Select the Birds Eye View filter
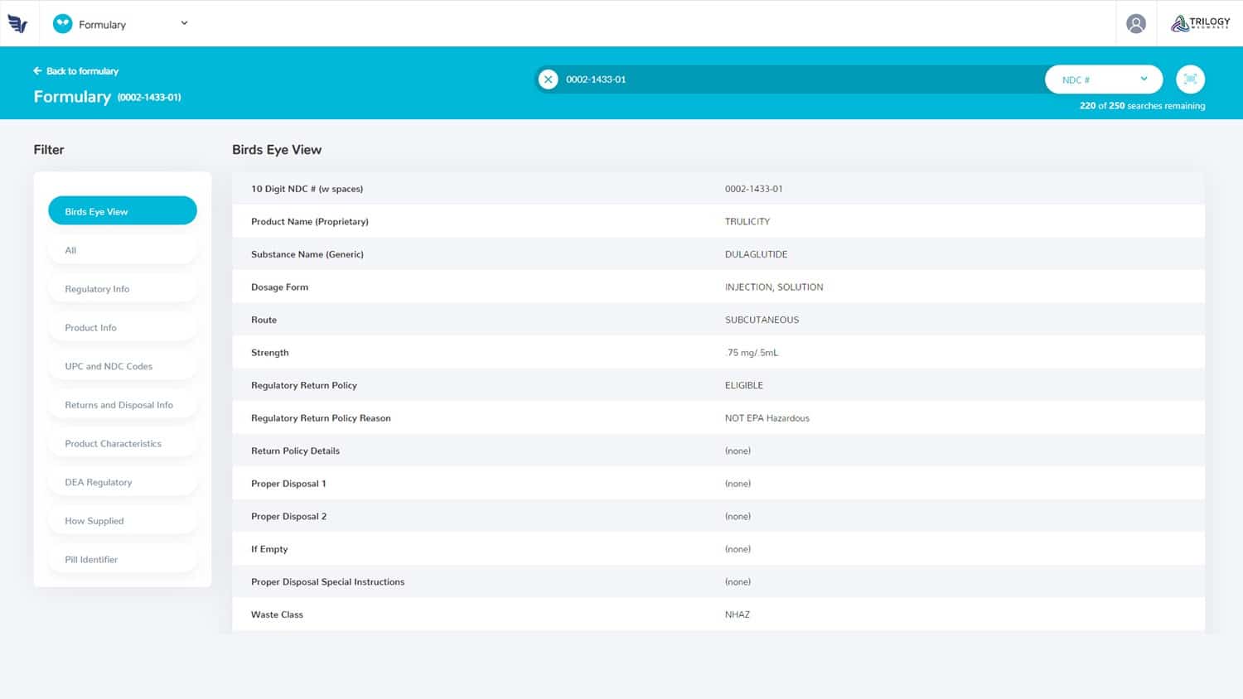Image resolution: width=1243 pixels, height=699 pixels. tap(123, 211)
